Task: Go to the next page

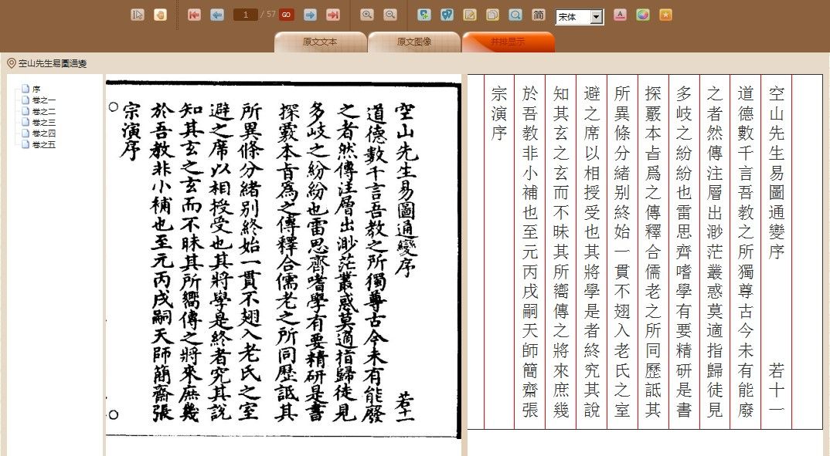Action: (310, 15)
